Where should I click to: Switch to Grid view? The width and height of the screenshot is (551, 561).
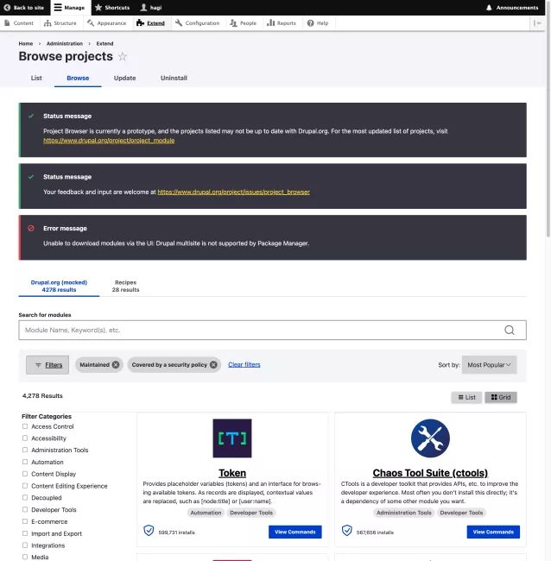(501, 397)
